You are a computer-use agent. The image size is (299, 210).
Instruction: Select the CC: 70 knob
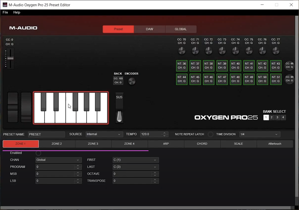(x=182, y=51)
